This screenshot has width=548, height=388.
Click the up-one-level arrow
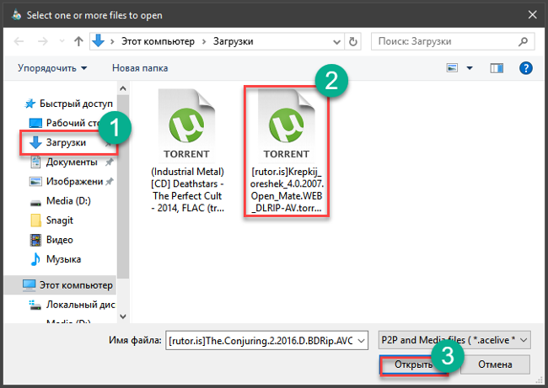(78, 40)
